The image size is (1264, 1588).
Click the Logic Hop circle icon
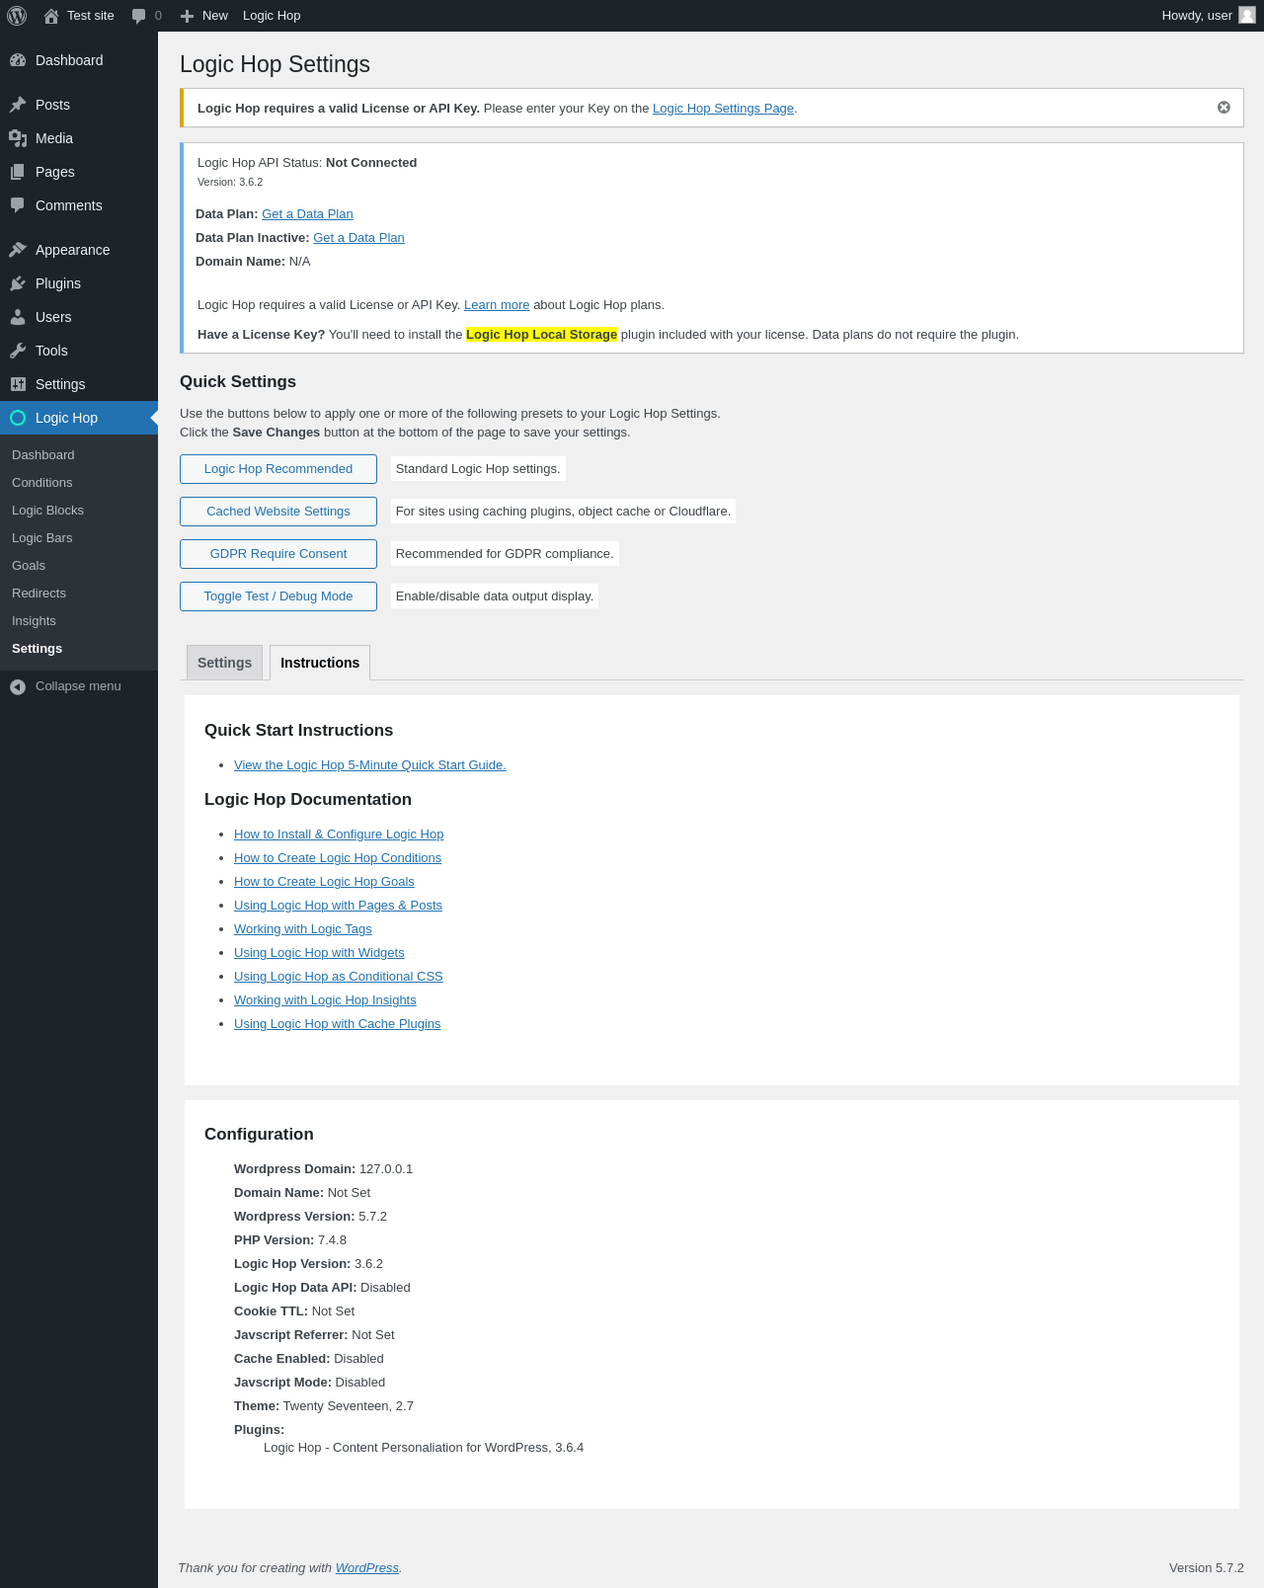[18, 418]
